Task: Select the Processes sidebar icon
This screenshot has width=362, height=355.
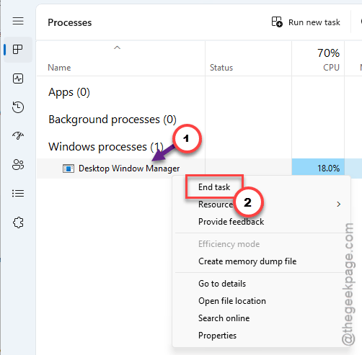Action: click(18, 50)
